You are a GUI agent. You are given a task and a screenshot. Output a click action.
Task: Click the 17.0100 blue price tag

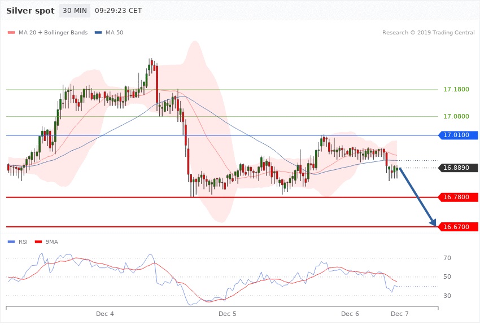pos(458,135)
